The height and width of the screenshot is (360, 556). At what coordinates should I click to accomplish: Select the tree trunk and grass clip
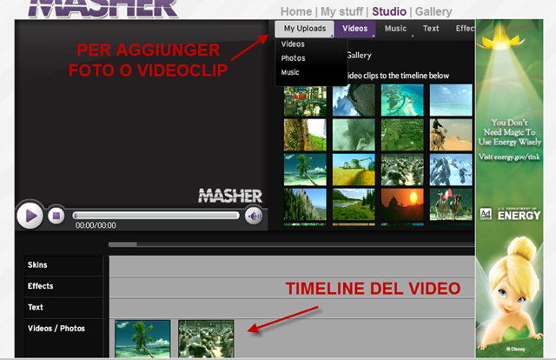click(305, 135)
